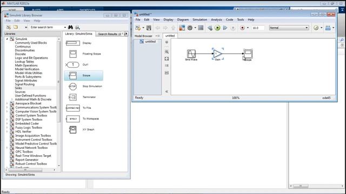
Task: Open Model Configuration Parameters gear icon
Action: coord(190,28)
